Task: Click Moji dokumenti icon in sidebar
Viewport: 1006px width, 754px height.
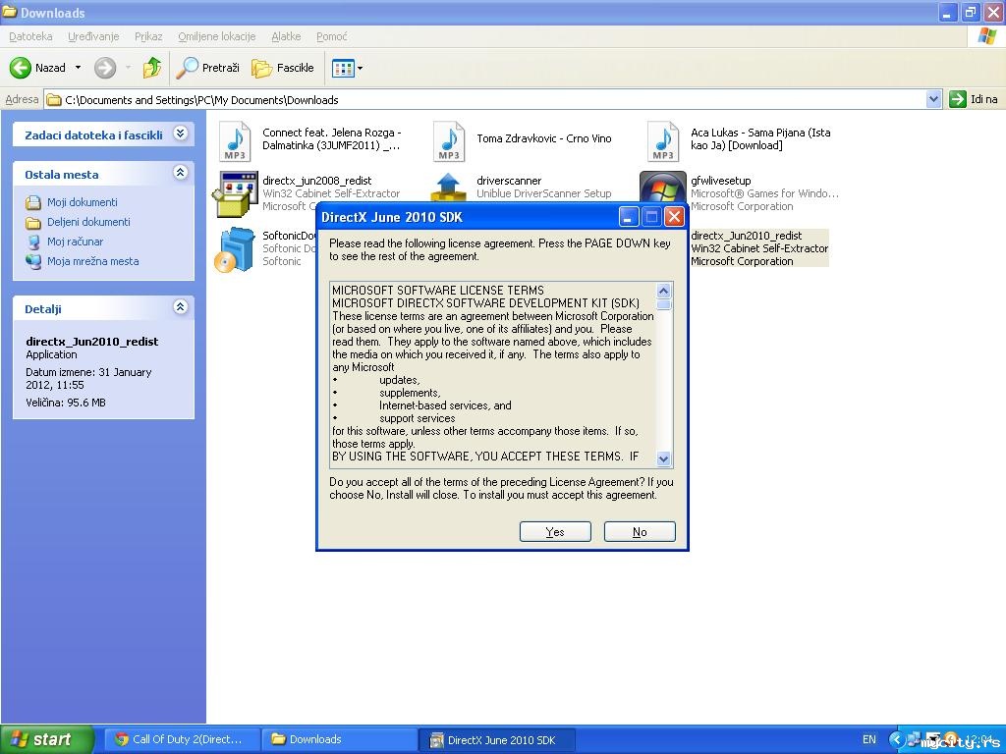Action: [33, 202]
